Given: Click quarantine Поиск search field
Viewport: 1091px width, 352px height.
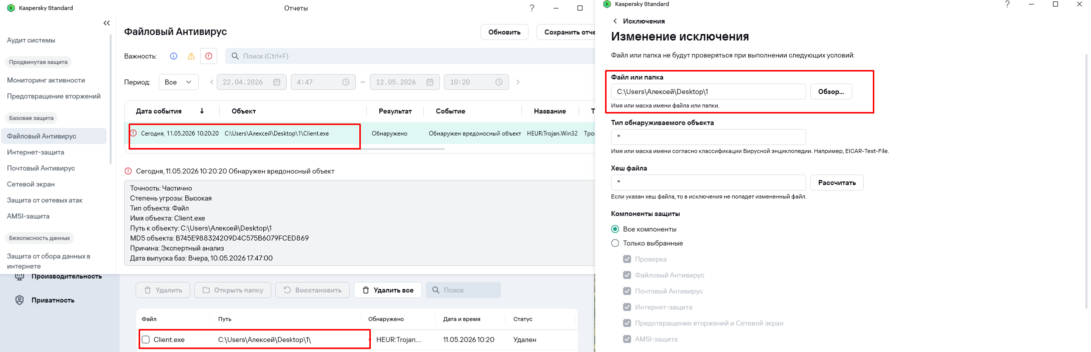Looking at the screenshot, I should pyautogui.click(x=463, y=290).
